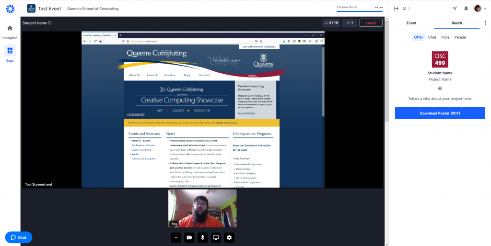Viewport: 491px width, 246px height.
Task: Click download arrow icon in shared browser
Action: click(284, 41)
